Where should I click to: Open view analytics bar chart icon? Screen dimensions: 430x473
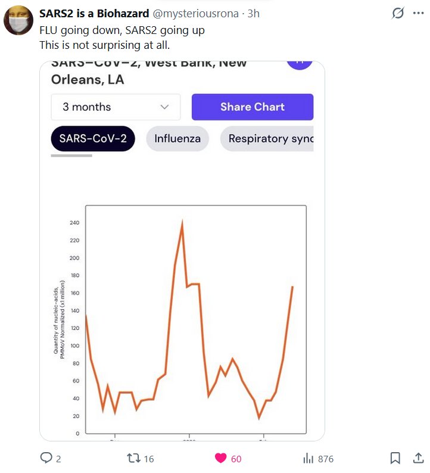click(x=309, y=458)
